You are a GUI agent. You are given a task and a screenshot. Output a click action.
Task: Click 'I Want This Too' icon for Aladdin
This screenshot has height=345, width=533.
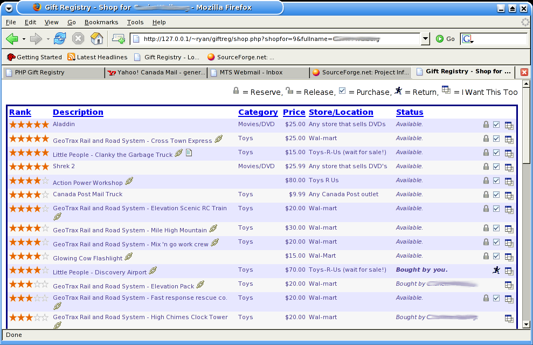coord(509,126)
